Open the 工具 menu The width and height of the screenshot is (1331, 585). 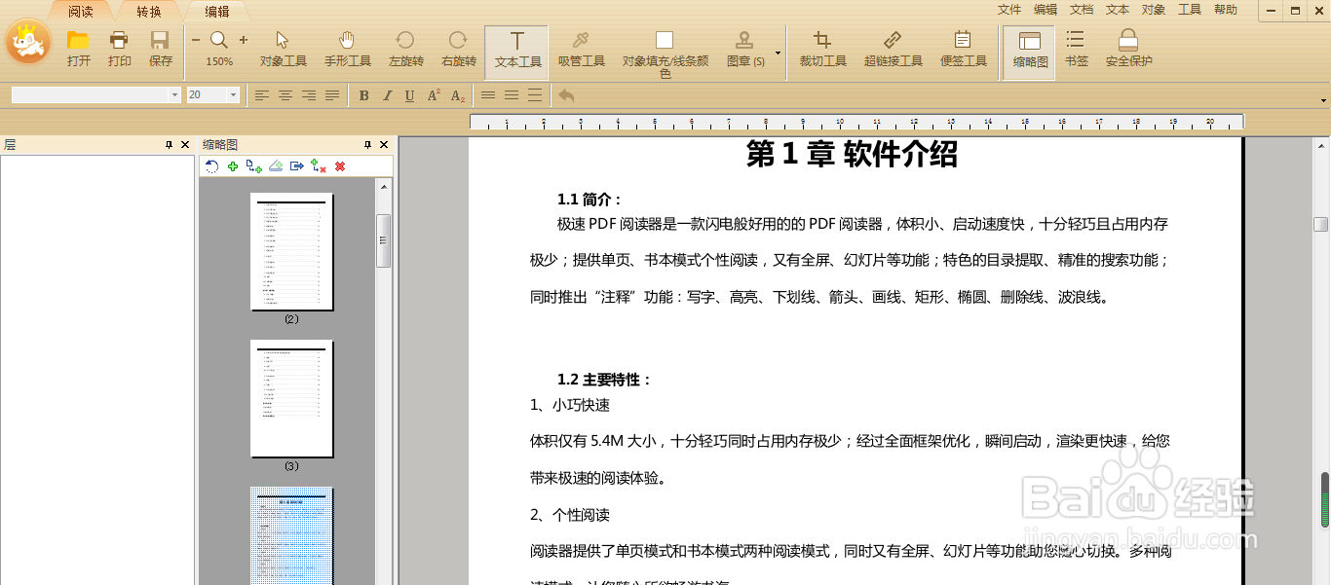1190,10
